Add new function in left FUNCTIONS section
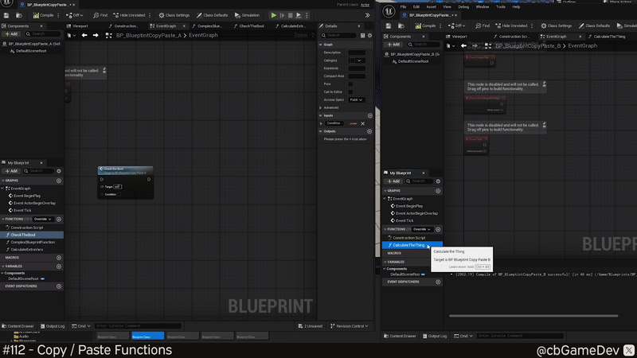 pyautogui.click(x=59, y=220)
